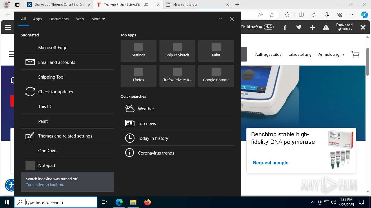Close the search panel with X

point(232,19)
